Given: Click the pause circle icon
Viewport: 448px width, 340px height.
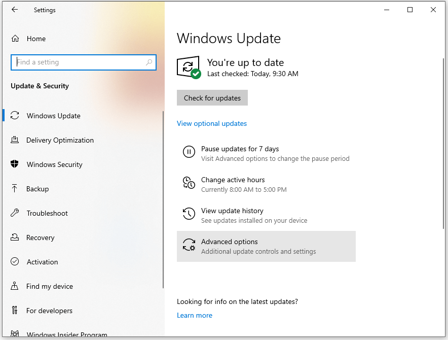Looking at the screenshot, I should tap(189, 152).
